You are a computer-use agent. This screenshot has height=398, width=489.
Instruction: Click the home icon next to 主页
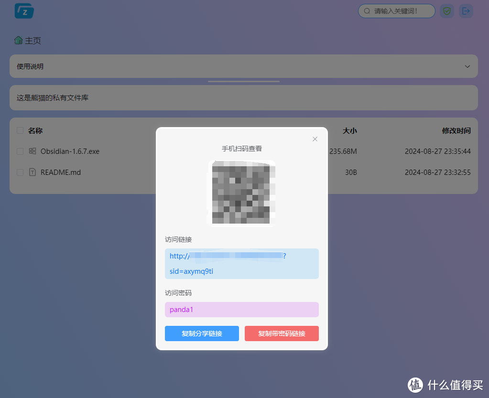pos(18,40)
